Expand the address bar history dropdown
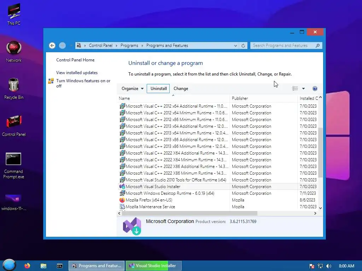The height and width of the screenshot is (271, 362). [235, 46]
